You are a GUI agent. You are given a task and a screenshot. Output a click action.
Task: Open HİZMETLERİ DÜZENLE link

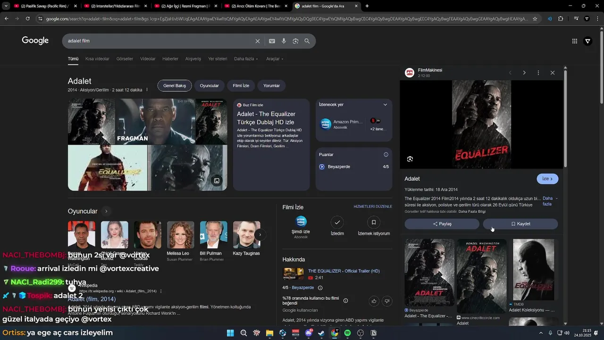(x=373, y=207)
